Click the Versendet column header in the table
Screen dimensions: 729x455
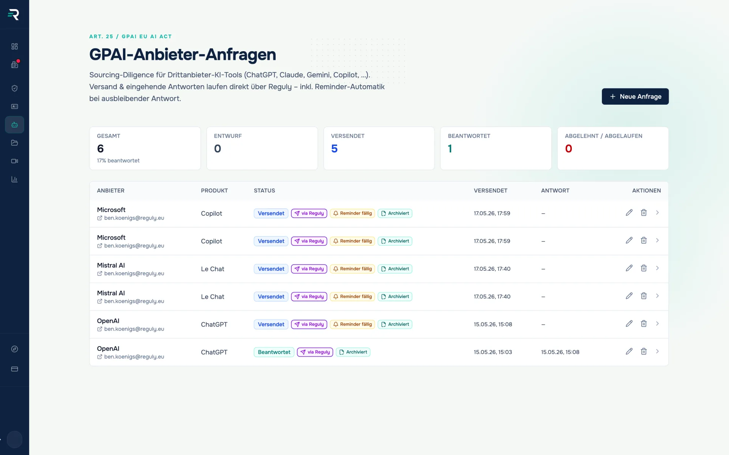pos(490,191)
